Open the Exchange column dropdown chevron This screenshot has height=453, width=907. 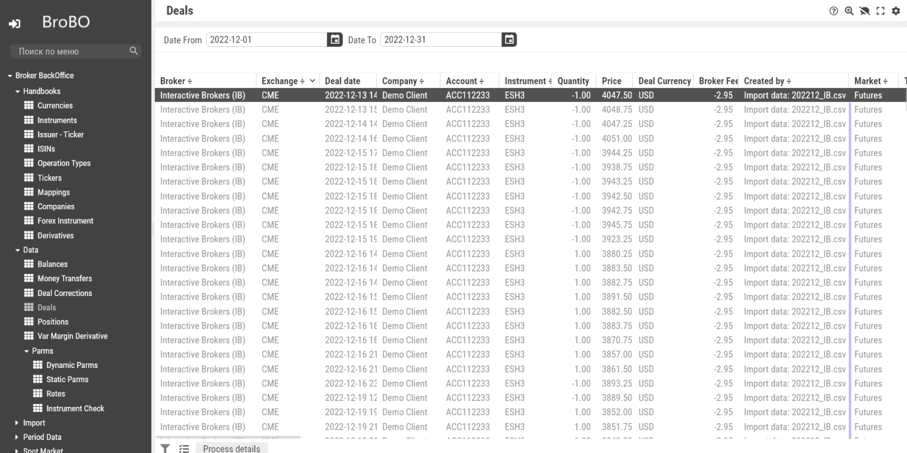pyautogui.click(x=313, y=81)
